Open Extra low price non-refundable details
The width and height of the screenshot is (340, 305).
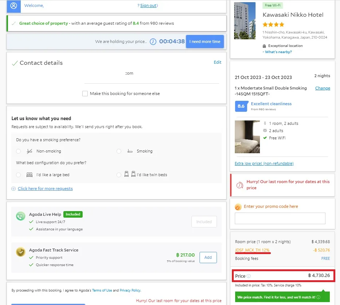point(264,163)
